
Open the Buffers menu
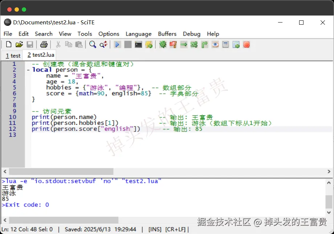pos(167,34)
